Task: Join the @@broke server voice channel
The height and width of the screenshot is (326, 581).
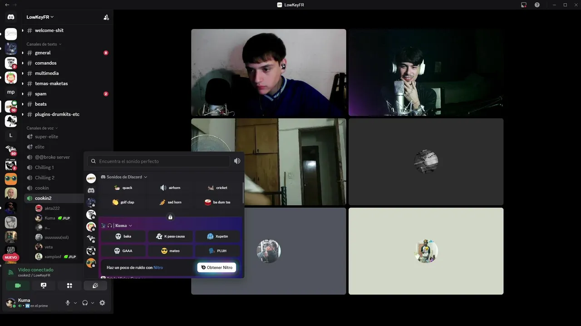Action: 52,157
